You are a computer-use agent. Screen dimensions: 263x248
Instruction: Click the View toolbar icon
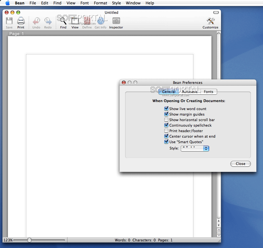coord(75,21)
